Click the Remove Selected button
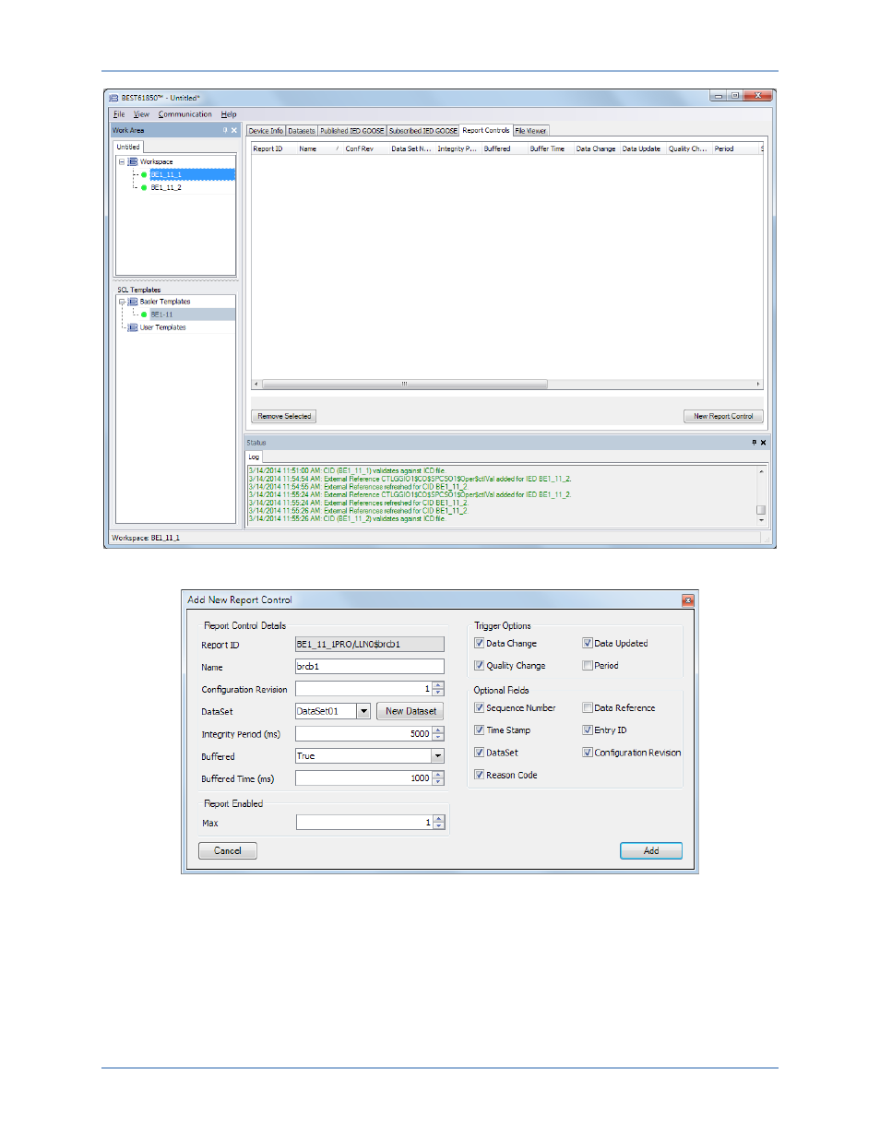The width and height of the screenshot is (880, 1139). click(x=284, y=416)
